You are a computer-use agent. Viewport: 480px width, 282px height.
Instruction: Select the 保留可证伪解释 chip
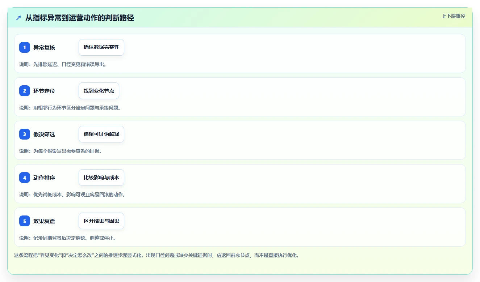tap(101, 134)
